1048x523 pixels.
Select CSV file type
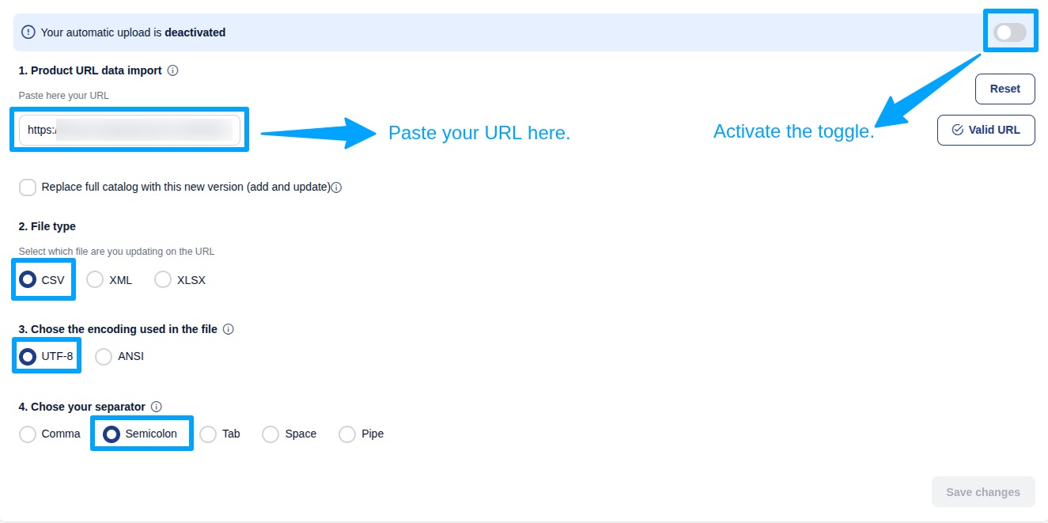pyautogui.click(x=28, y=279)
